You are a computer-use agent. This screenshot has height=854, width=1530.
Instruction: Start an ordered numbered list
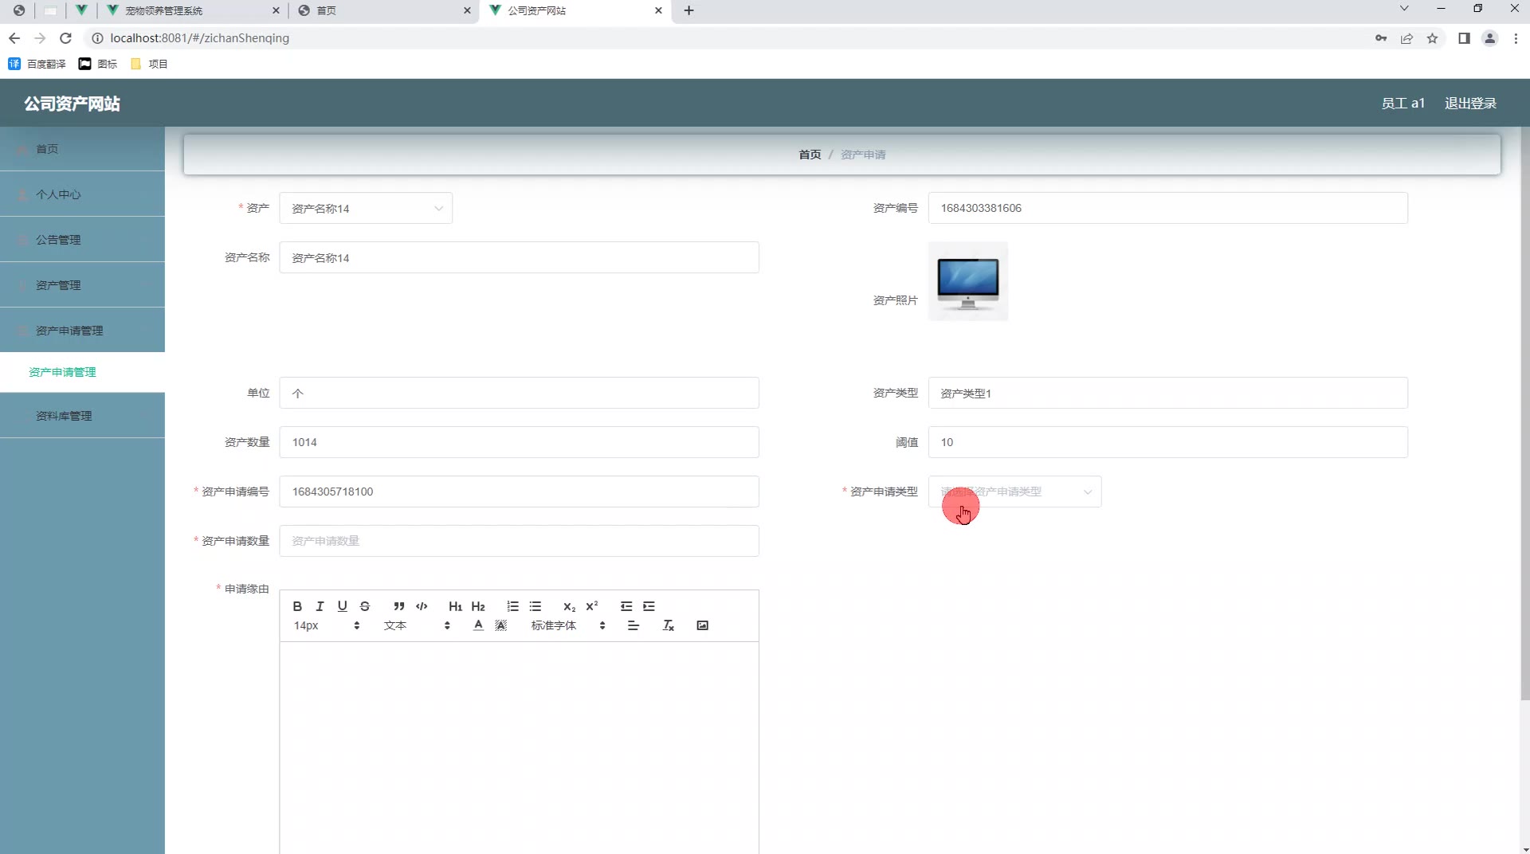point(512,606)
